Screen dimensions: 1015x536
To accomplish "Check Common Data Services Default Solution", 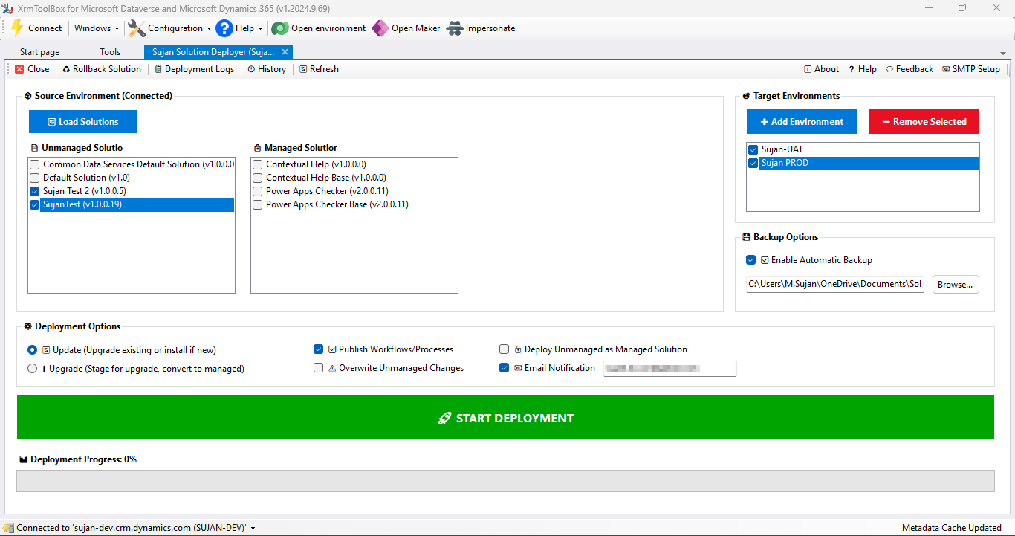I will tap(34, 164).
